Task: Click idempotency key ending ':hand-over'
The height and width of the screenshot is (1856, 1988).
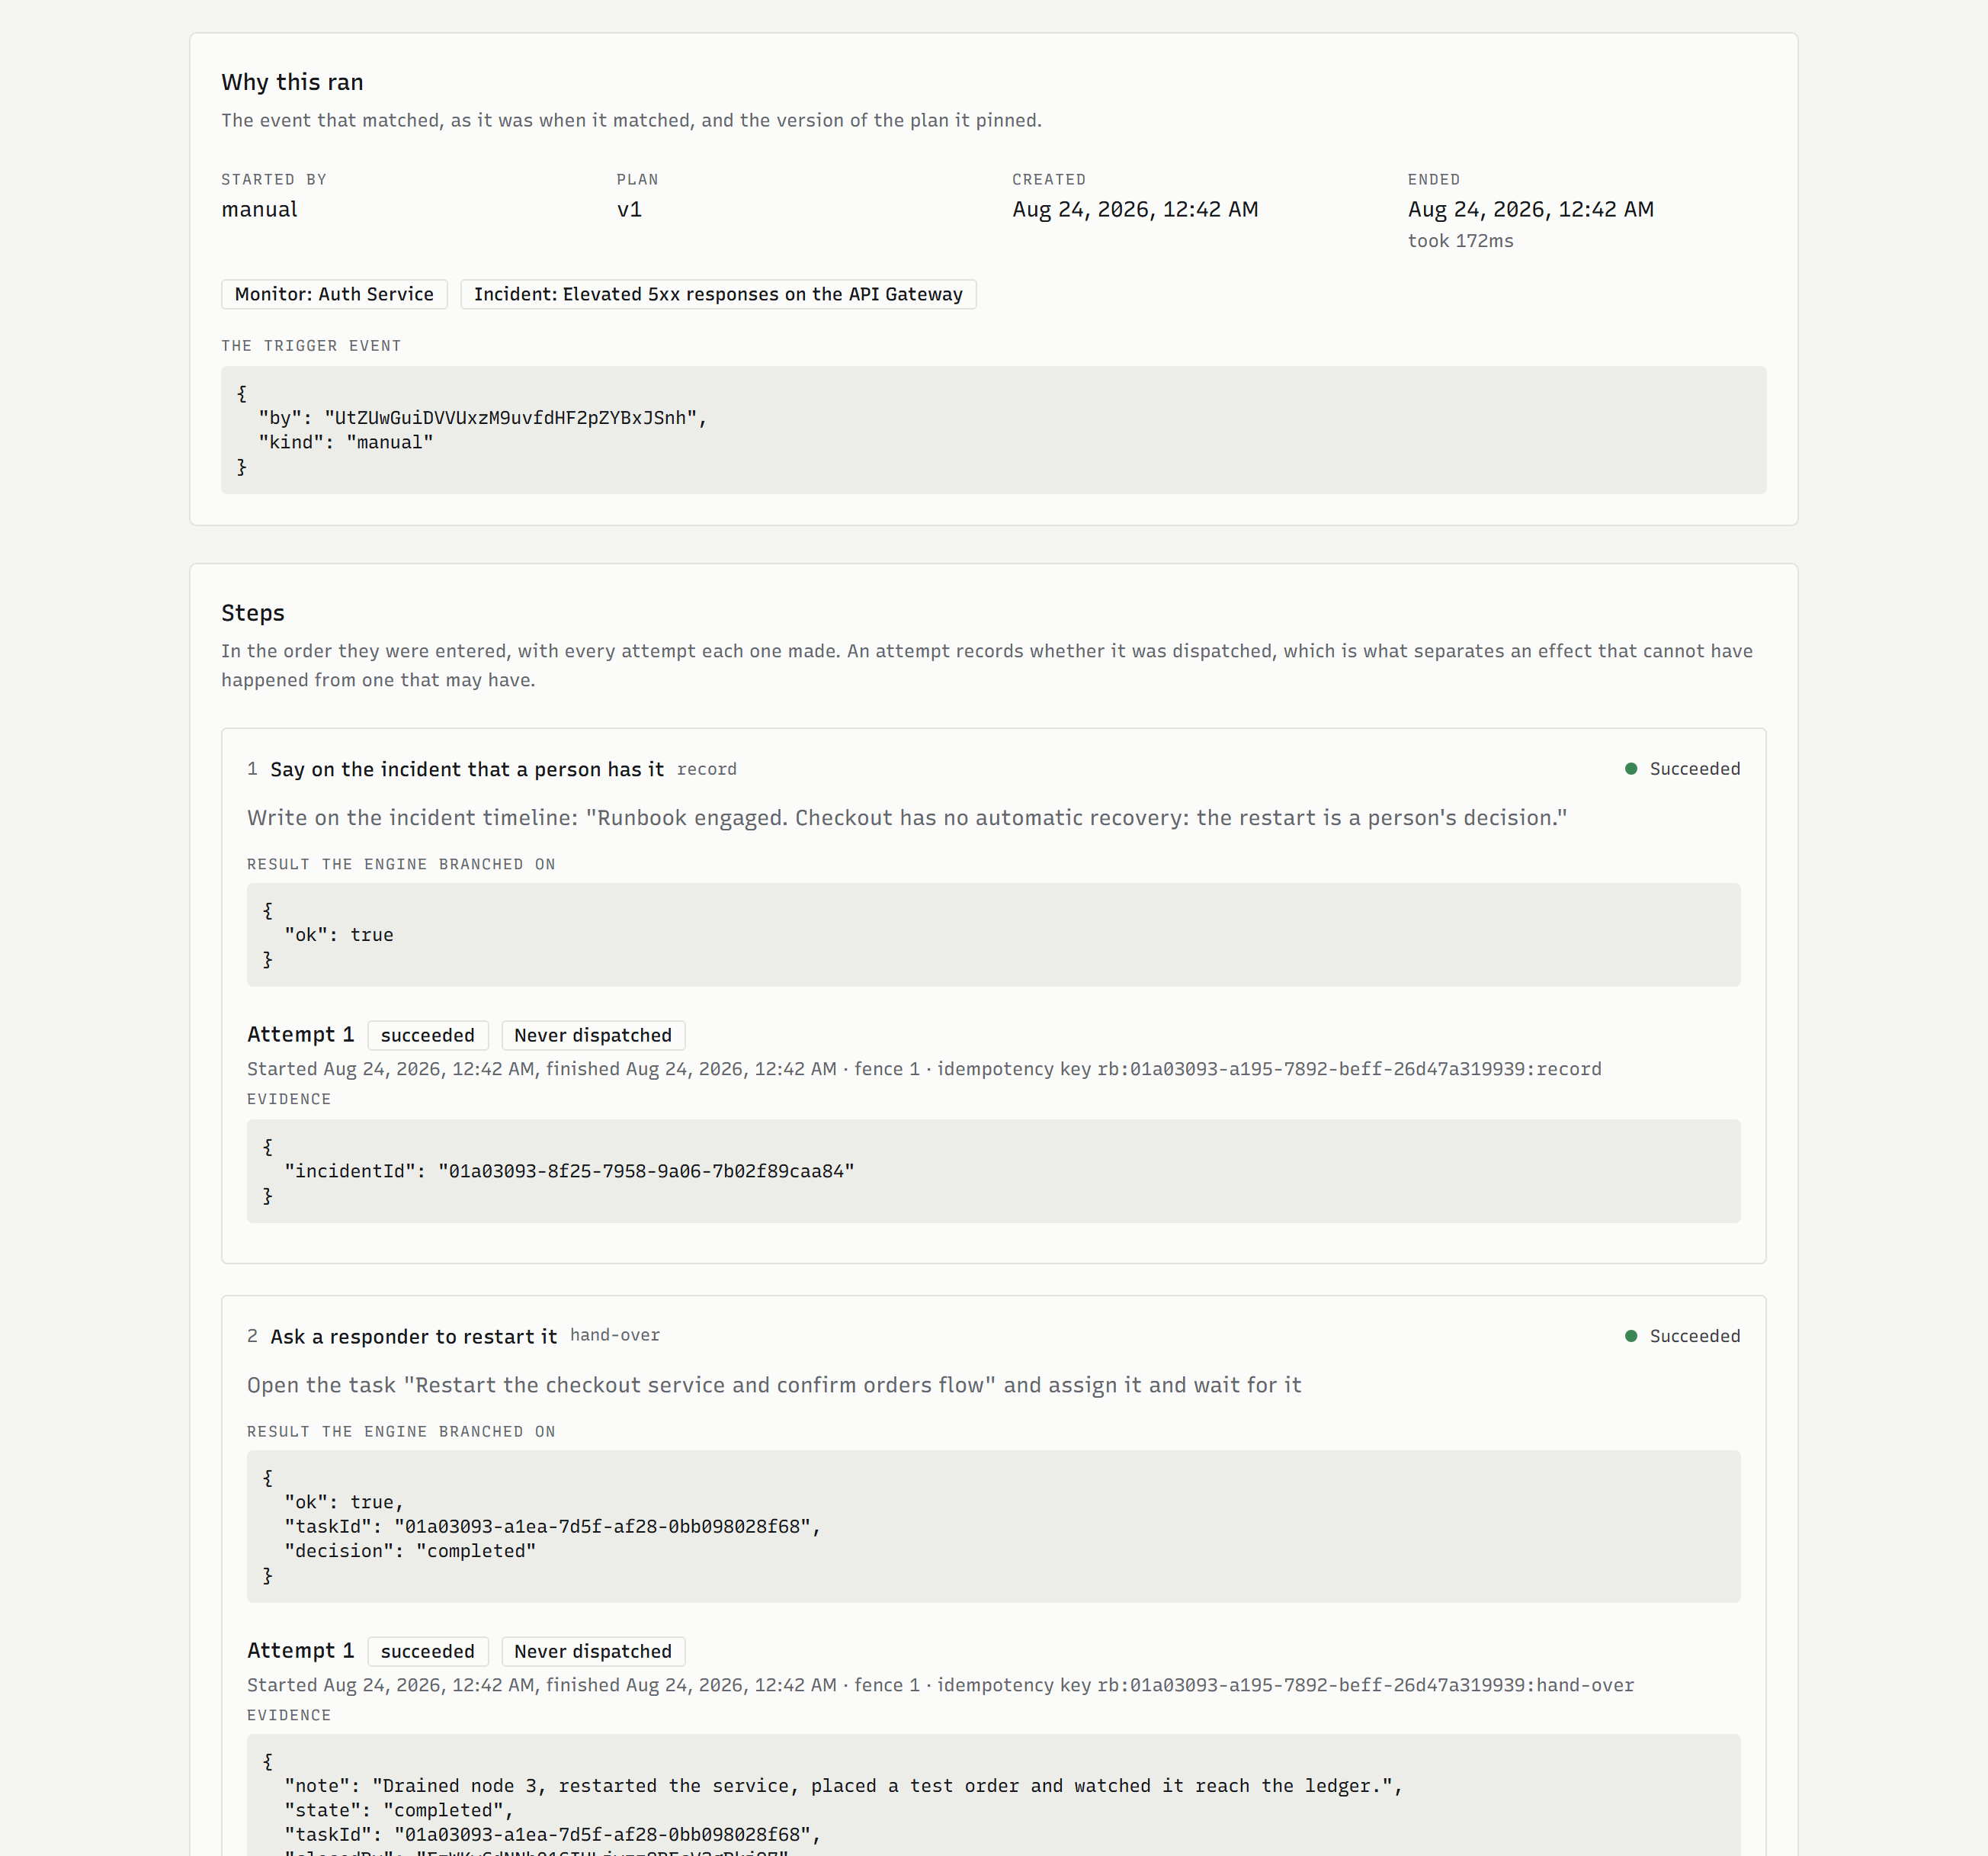Action: pos(1366,1686)
